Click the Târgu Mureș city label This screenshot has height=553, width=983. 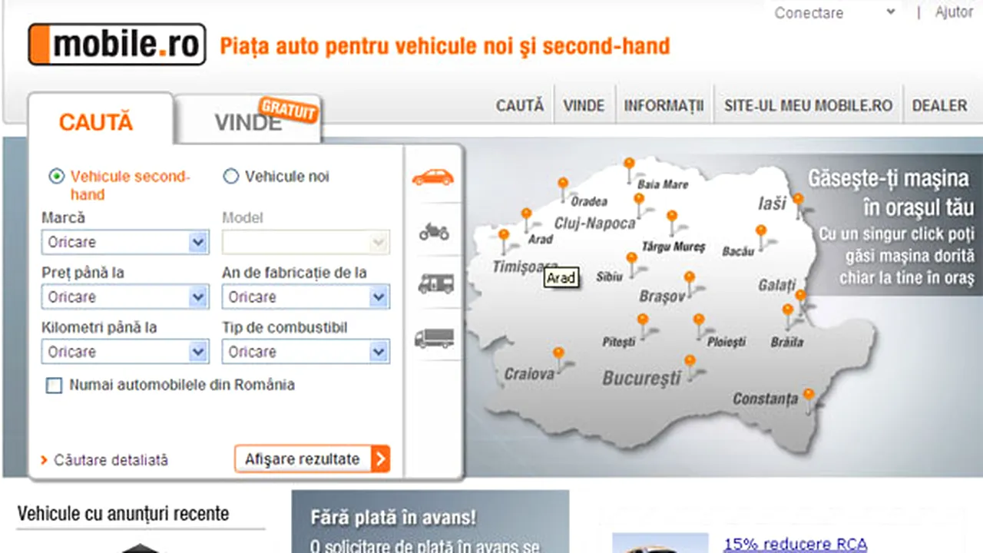(x=673, y=247)
